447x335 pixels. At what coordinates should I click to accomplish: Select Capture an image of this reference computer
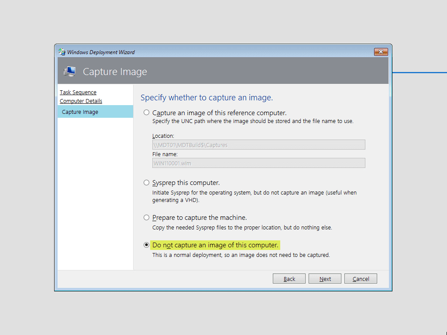146,113
